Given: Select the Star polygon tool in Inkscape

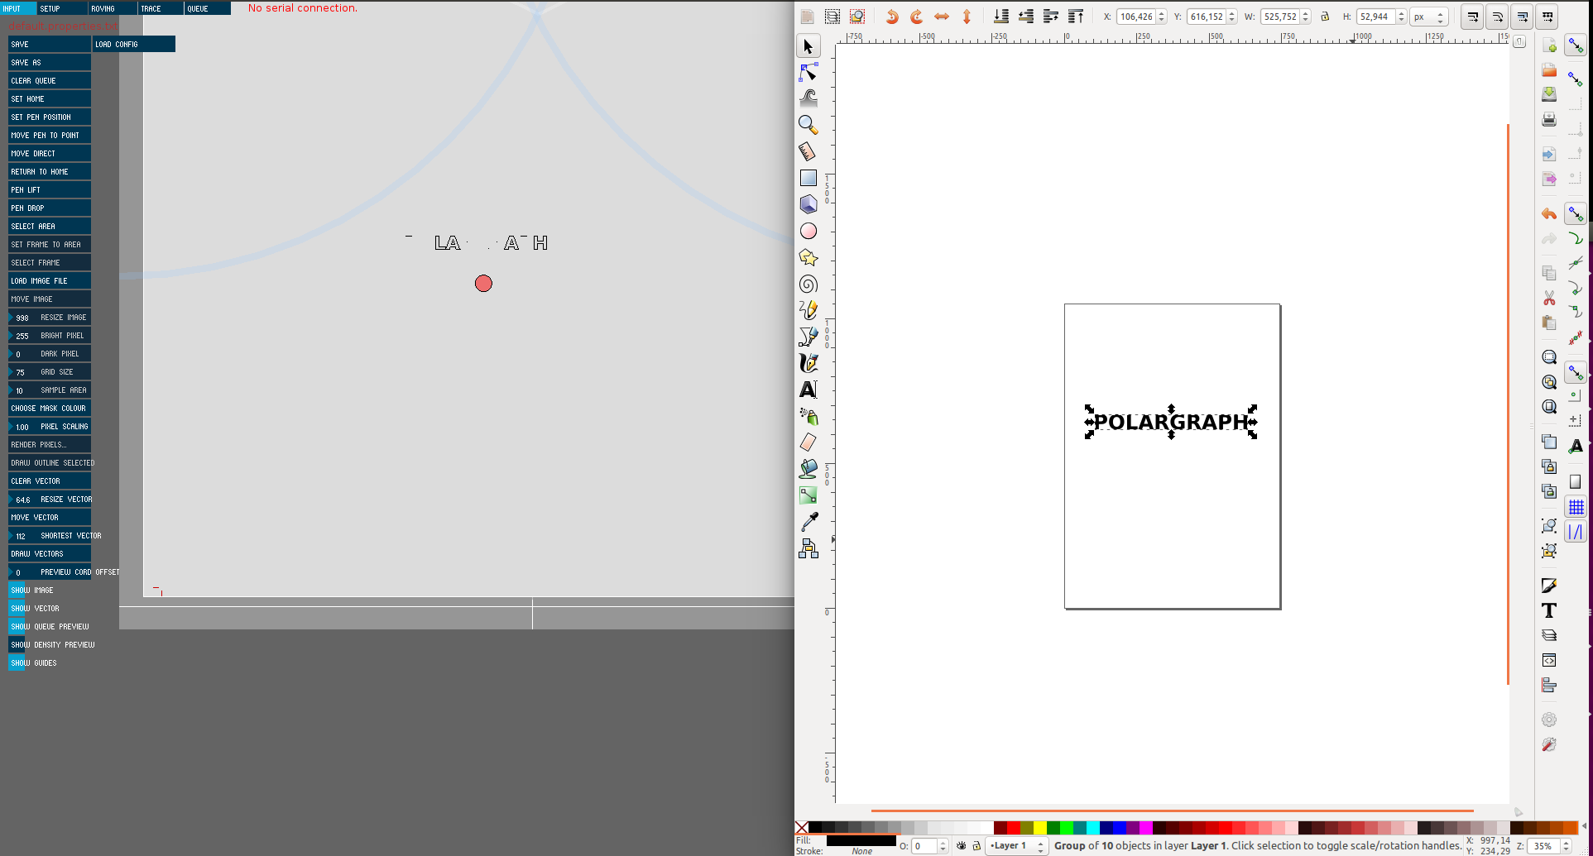Looking at the screenshot, I should [808, 257].
